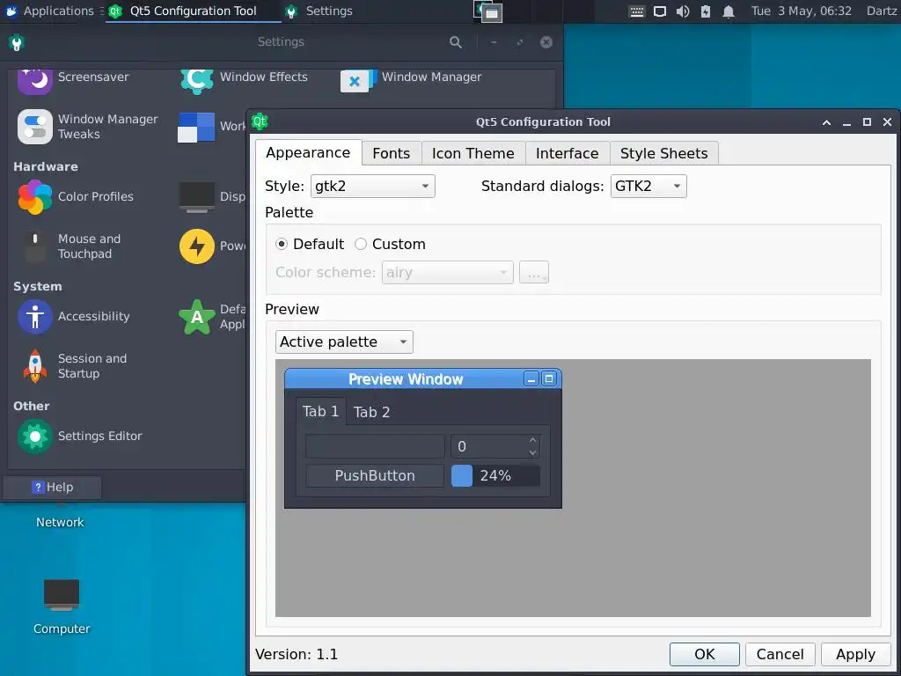Viewport: 901px width, 676px height.
Task: Open the Display monitor icon in Settings
Action: [x=196, y=196]
